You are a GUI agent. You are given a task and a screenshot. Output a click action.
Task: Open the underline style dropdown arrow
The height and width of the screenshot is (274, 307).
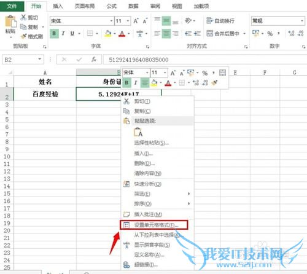coord(79,33)
